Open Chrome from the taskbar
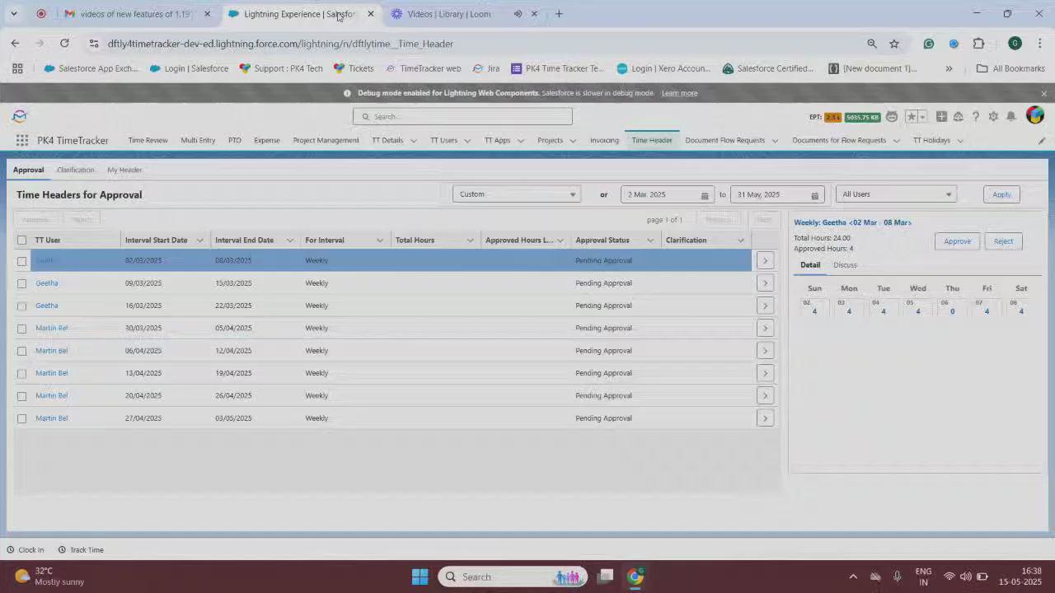The width and height of the screenshot is (1055, 593). 635,577
